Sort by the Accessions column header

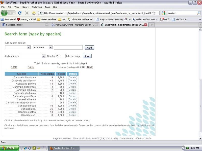tap(47, 74)
